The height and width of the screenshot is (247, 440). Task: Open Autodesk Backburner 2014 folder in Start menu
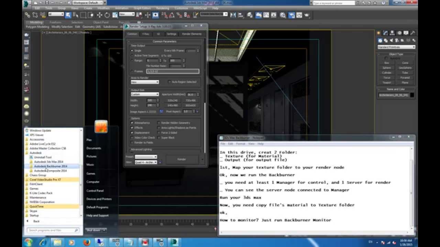(x=51, y=166)
